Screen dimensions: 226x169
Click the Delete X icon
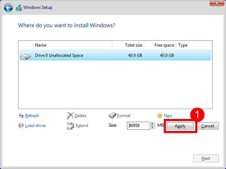coord(70,116)
